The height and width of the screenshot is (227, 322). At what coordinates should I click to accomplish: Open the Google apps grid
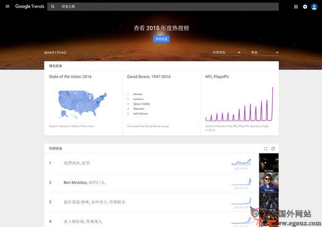pyautogui.click(x=296, y=7)
